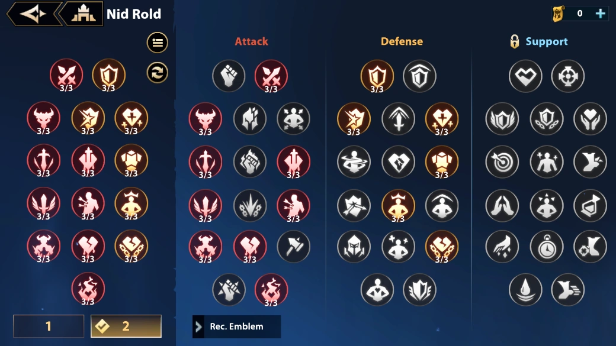This screenshot has height=346, width=616.
Task: Toggle the gold shield talent in Defense
Action: pos(377,76)
